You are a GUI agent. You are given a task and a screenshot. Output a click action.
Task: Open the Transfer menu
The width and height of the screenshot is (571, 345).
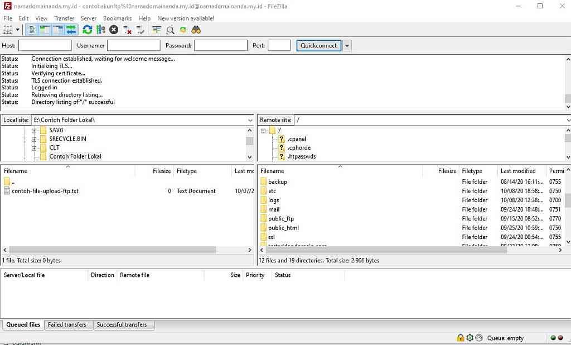(64, 18)
